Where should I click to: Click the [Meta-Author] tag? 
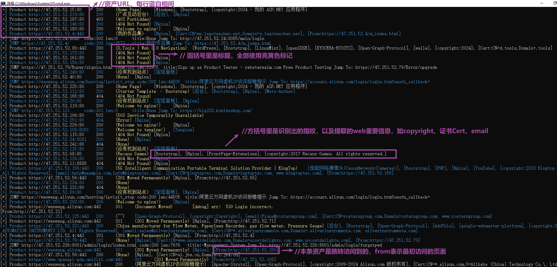click(x=280, y=91)
